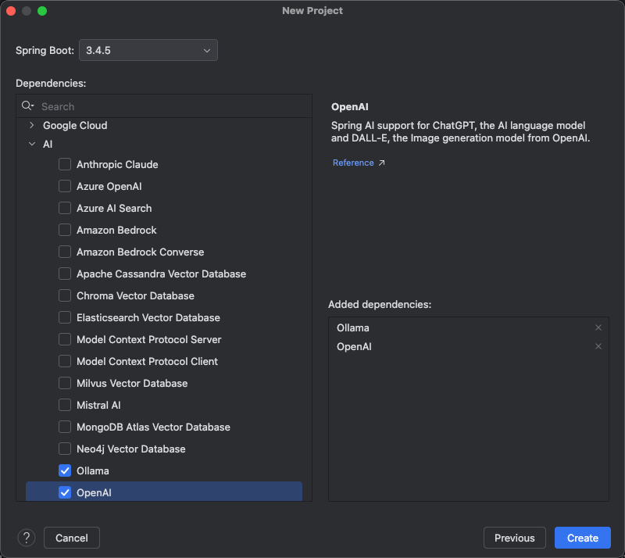Tick the Milvus Vector Database checkbox

tap(65, 383)
